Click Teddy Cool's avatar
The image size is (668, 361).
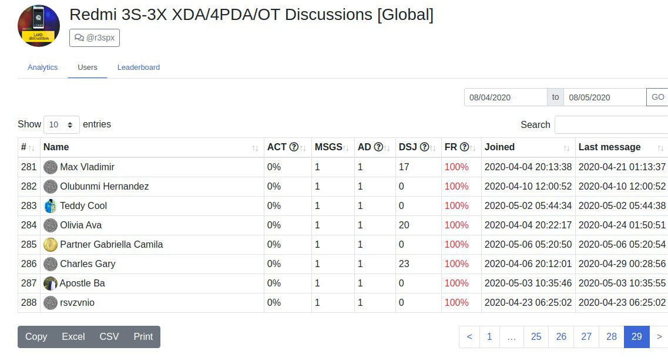click(51, 206)
